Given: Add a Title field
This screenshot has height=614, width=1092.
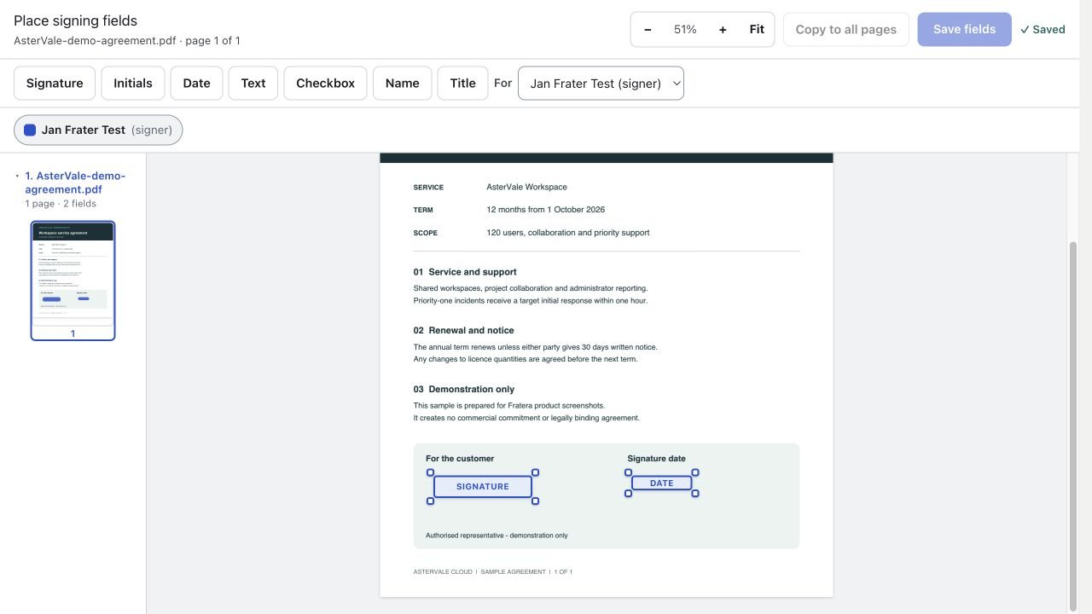Looking at the screenshot, I should tap(462, 84).
